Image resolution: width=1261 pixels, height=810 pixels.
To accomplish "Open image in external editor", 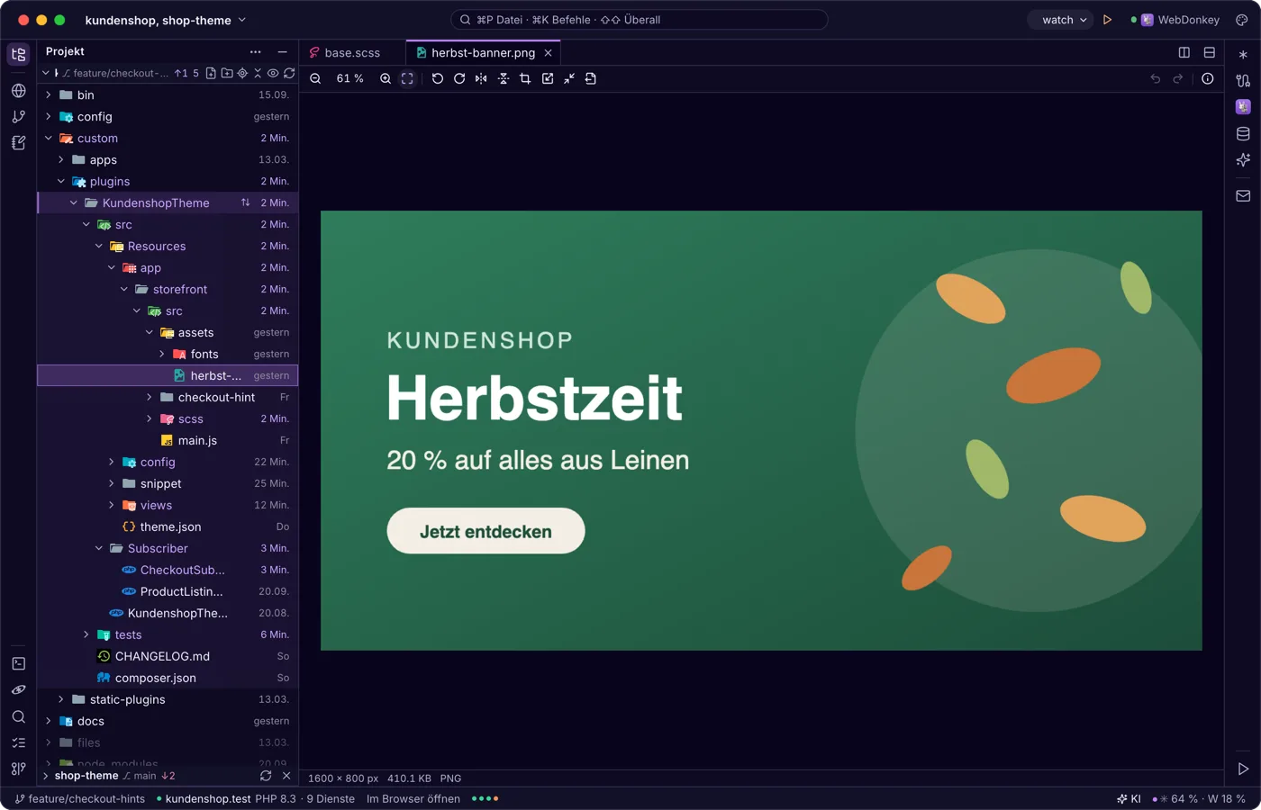I will pyautogui.click(x=548, y=79).
